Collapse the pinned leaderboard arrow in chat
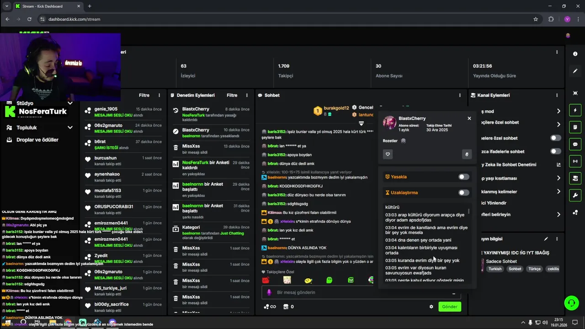Screen dimensions: 585x329 pyautogui.click(x=361, y=123)
